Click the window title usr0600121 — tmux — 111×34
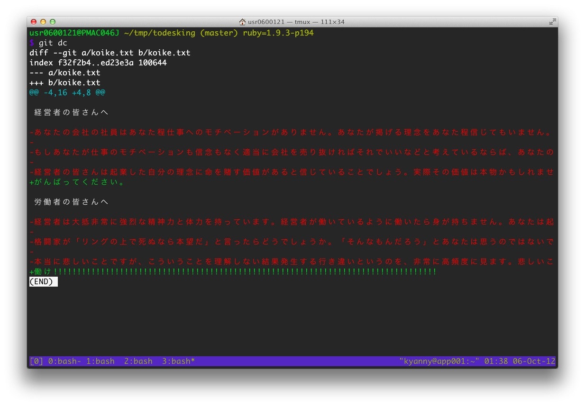 [x=296, y=22]
